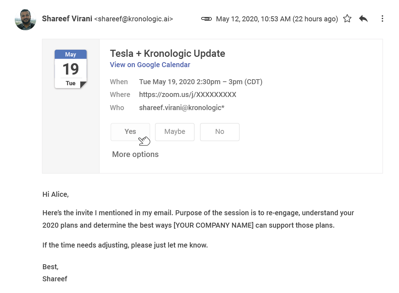Screen dimensions: 399x293
Task: Click the folded corner of calendar icon
Action: (x=83, y=85)
